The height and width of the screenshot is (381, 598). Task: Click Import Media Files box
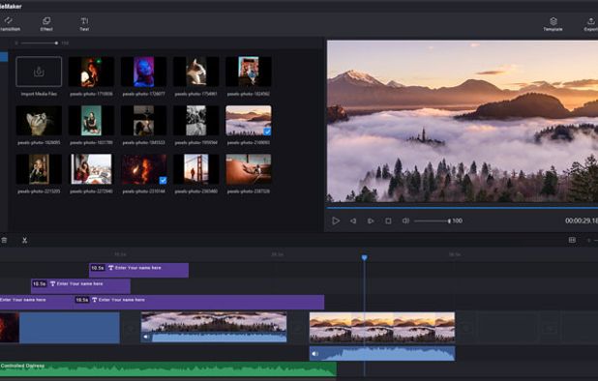[x=39, y=72]
